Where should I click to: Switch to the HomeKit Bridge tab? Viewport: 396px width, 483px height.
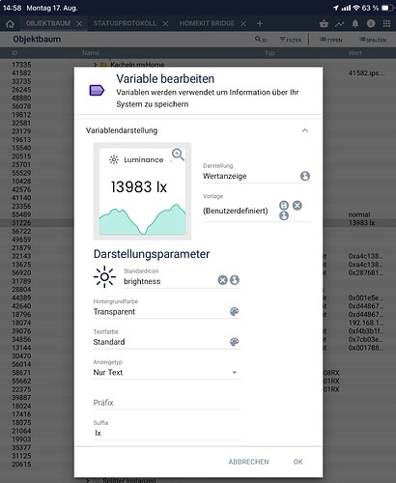point(207,23)
